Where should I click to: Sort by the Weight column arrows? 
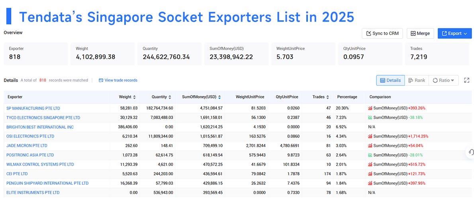pos(134,97)
